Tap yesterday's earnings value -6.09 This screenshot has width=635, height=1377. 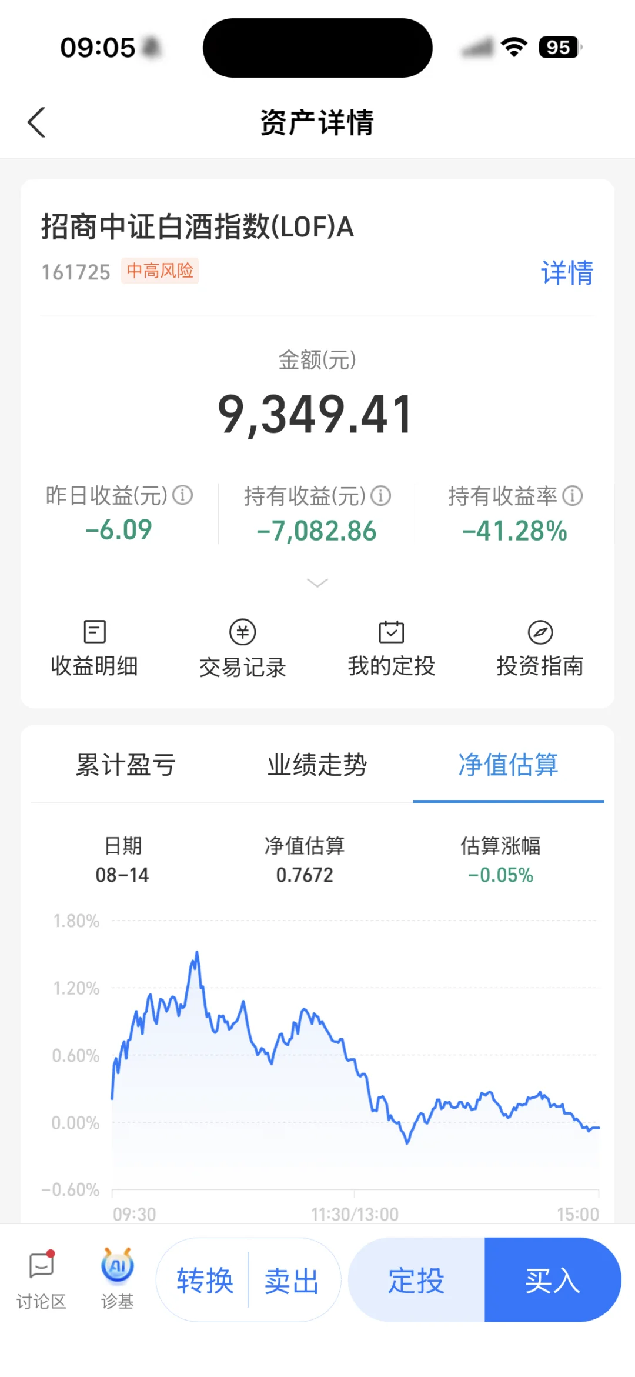click(119, 530)
